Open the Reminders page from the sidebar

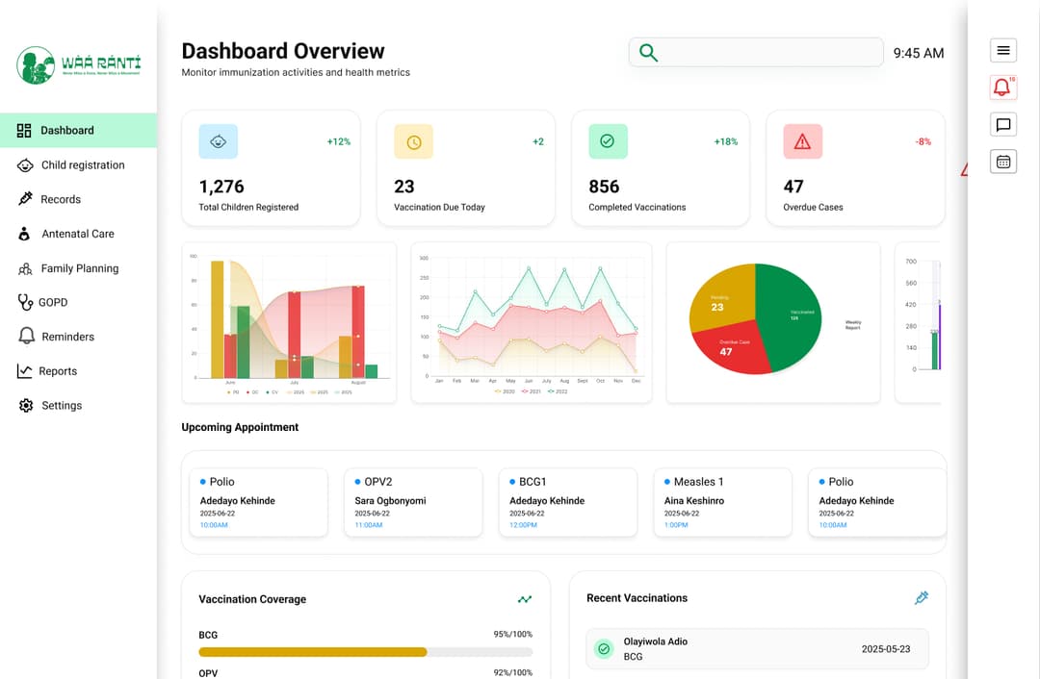[67, 337]
